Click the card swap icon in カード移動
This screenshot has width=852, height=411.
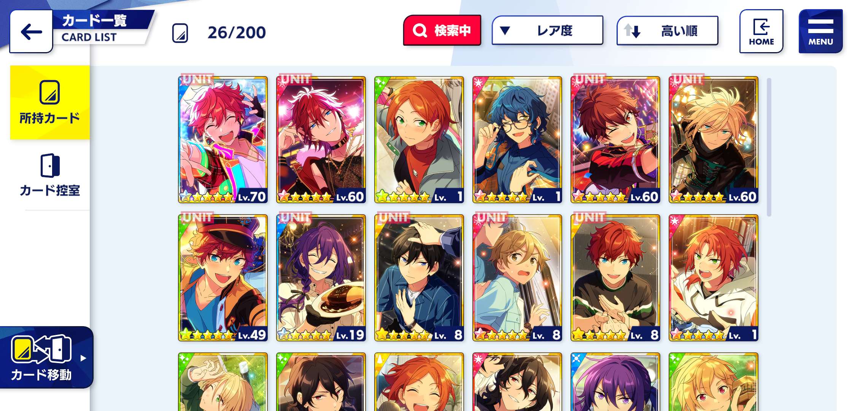(x=41, y=349)
